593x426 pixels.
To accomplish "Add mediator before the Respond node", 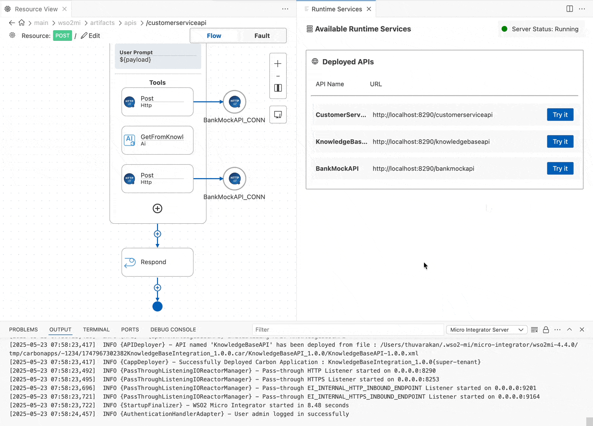I will [157, 234].
